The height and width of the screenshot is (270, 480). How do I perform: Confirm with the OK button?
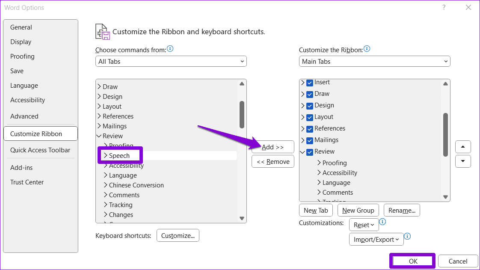(x=413, y=261)
